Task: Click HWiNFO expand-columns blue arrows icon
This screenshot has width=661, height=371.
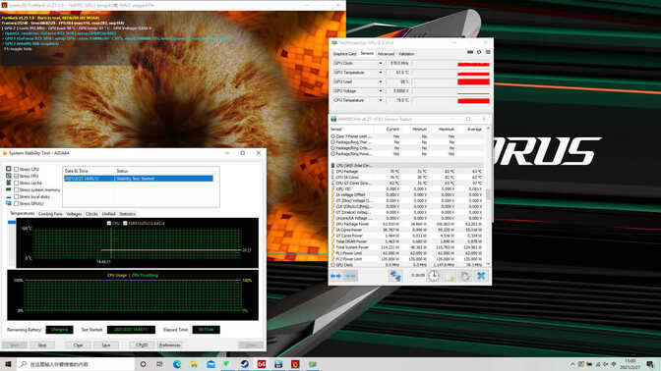Action: click(336, 276)
